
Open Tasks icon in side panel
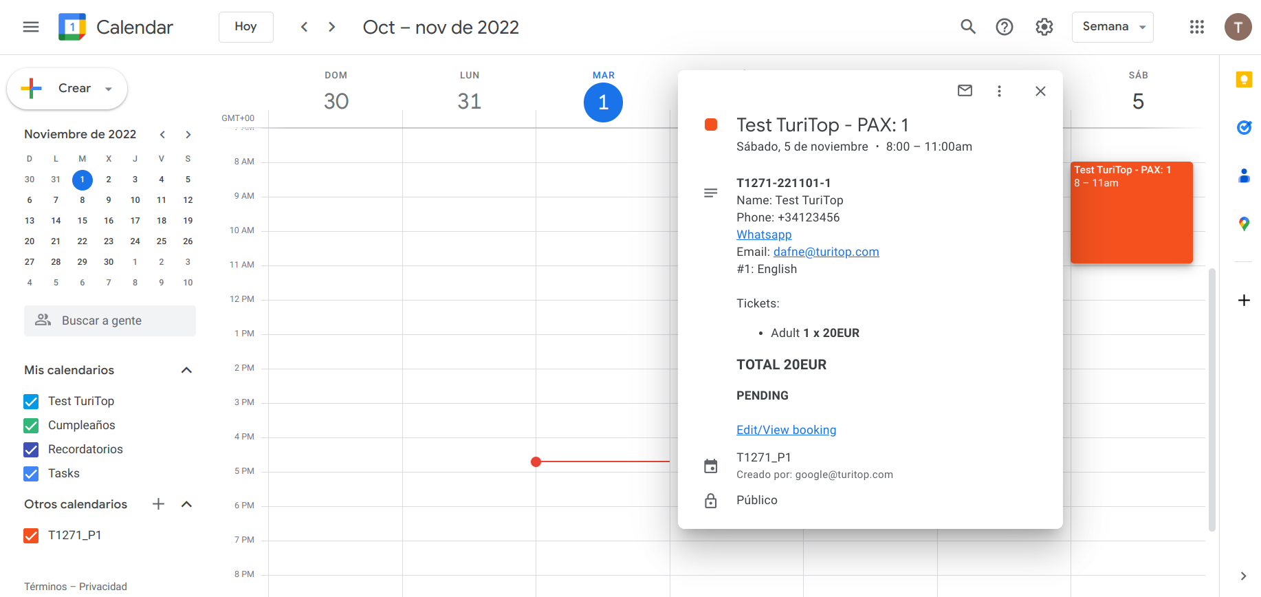tap(1243, 127)
